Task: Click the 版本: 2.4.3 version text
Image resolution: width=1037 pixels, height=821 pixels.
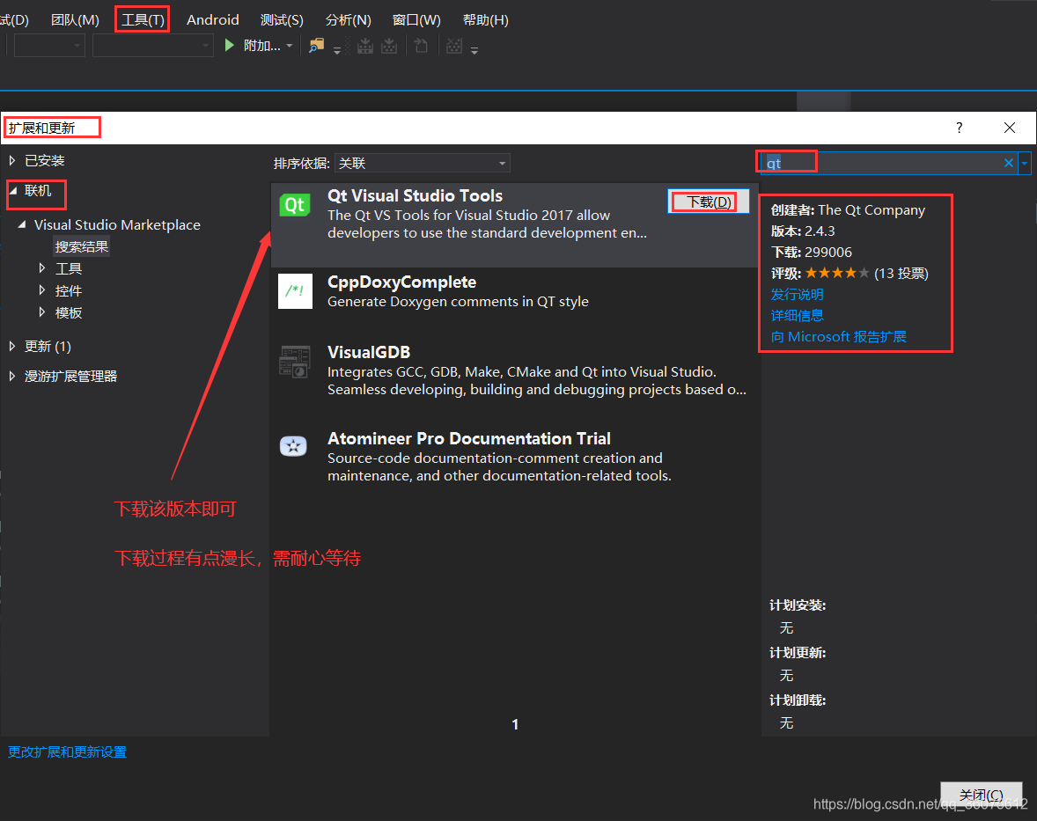Action: 803,231
